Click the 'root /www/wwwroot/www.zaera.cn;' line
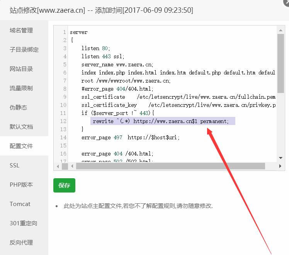Screen dimensions: 289x255 tap(126, 81)
